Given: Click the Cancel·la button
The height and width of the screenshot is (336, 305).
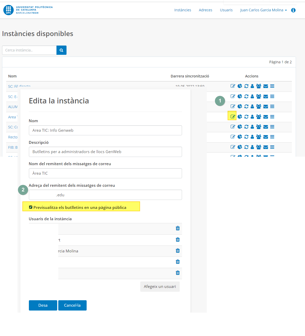Looking at the screenshot, I should [72, 305].
